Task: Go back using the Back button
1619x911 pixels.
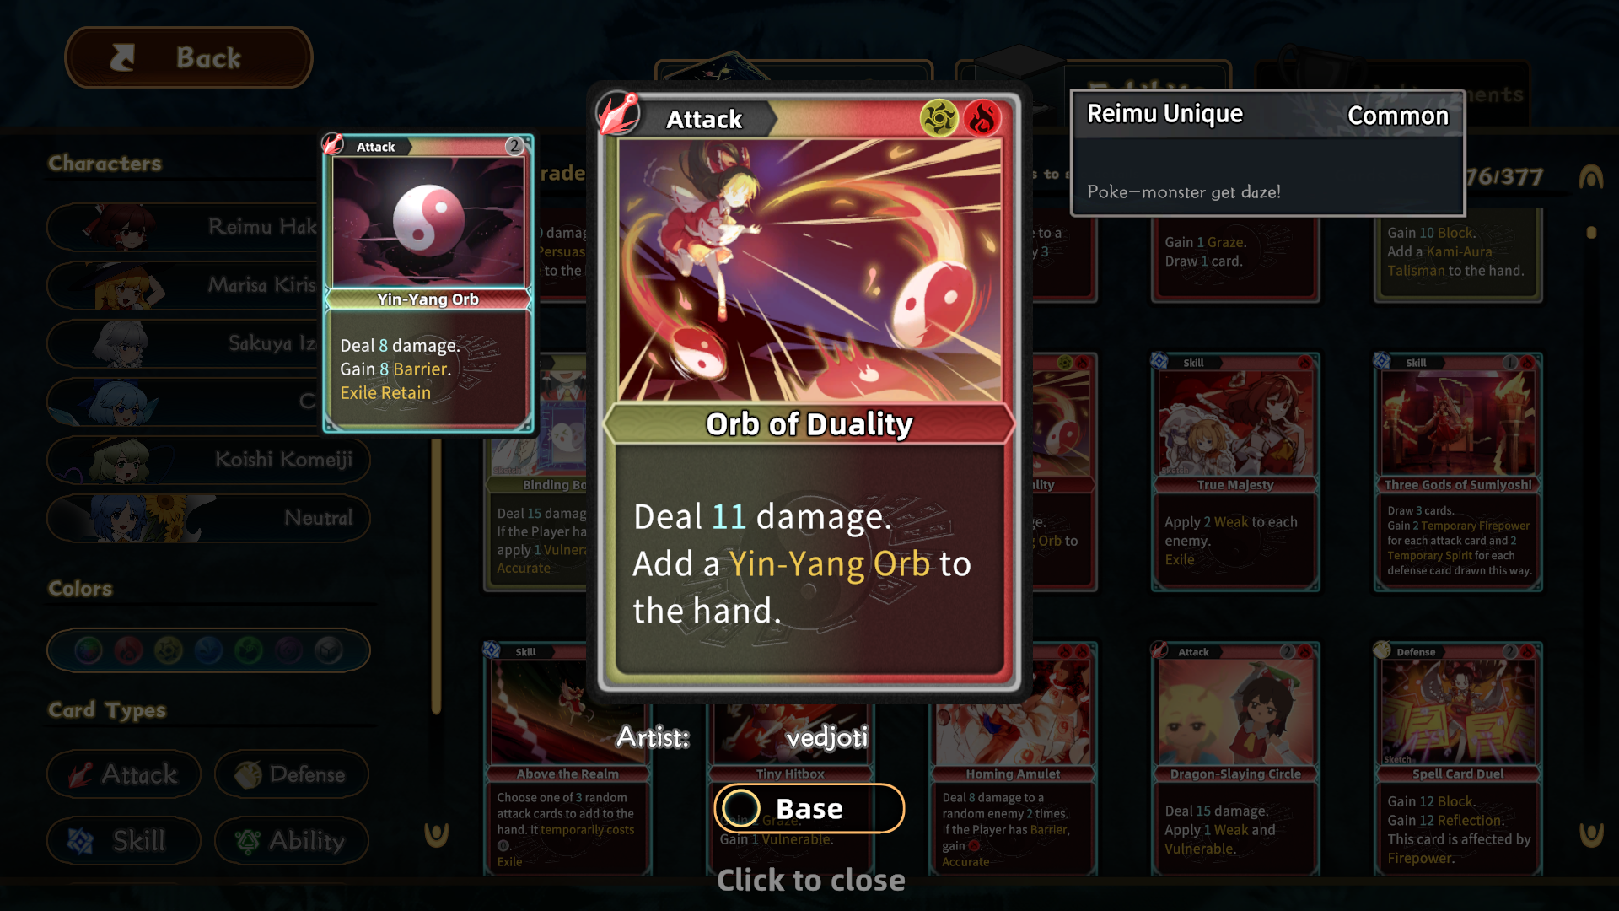Action: point(189,57)
